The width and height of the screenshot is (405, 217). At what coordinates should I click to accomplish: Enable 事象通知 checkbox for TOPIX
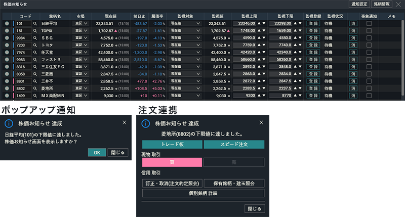(369, 31)
